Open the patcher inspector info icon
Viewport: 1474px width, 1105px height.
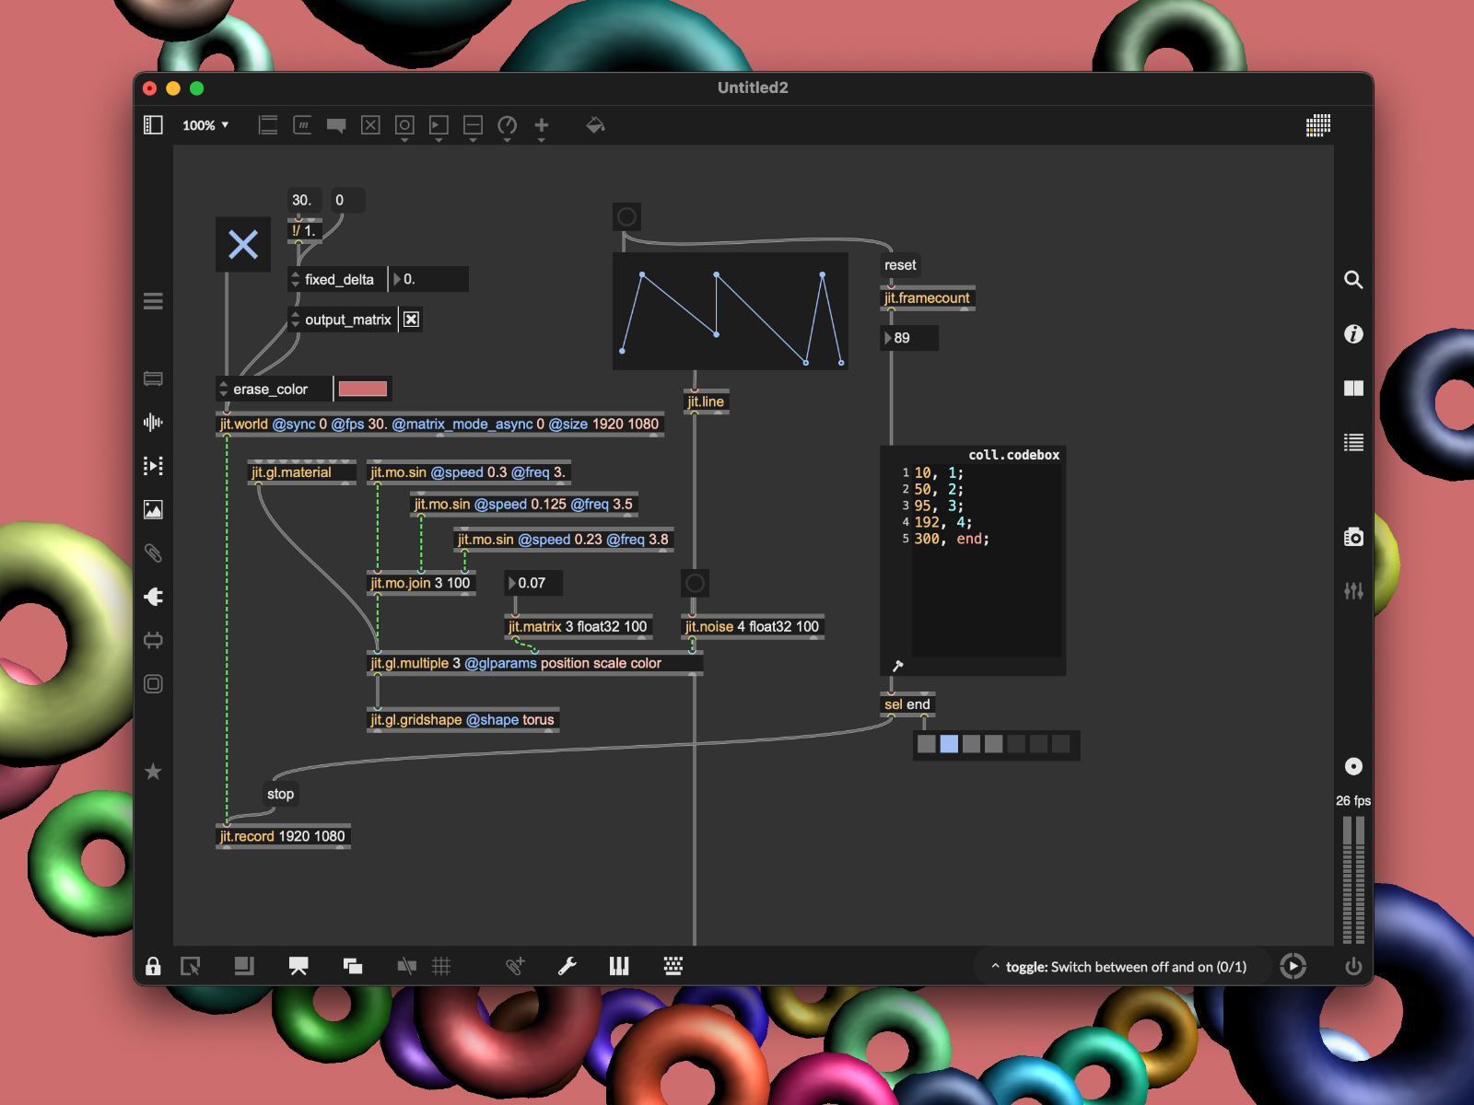1353,334
